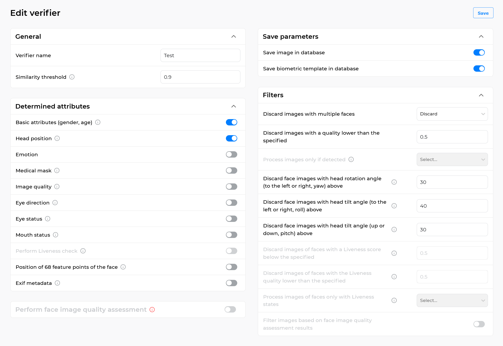
Task: Click the Exif metadata info icon
Action: click(57, 283)
